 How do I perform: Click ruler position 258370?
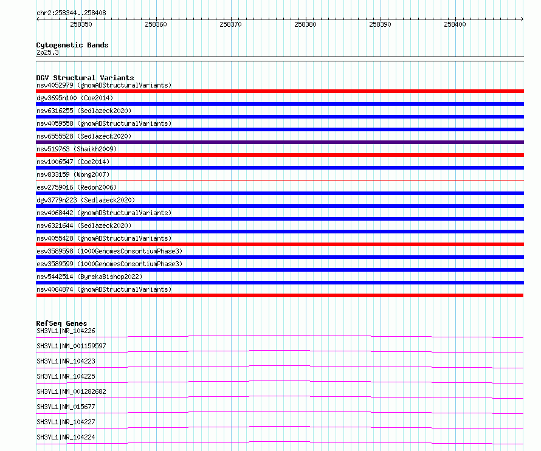click(x=231, y=24)
